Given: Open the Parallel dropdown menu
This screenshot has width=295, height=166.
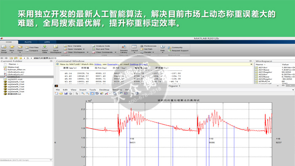Looking at the screenshot, I should tap(153, 52).
